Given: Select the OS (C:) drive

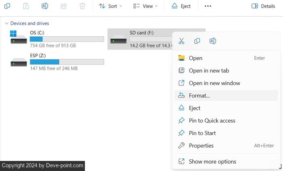Looking at the screenshot, I should 57,39.
